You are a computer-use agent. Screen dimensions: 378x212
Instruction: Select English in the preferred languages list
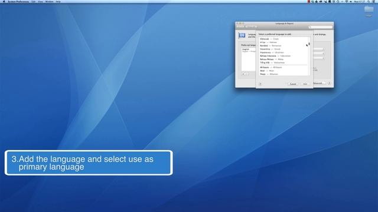point(249,50)
